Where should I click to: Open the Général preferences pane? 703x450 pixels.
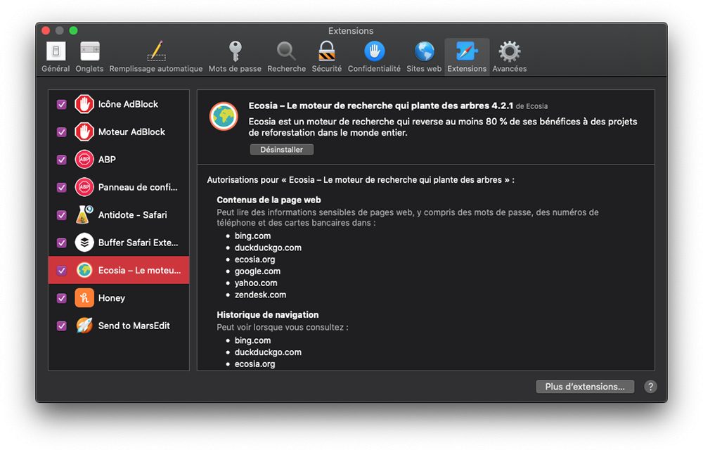pos(56,56)
